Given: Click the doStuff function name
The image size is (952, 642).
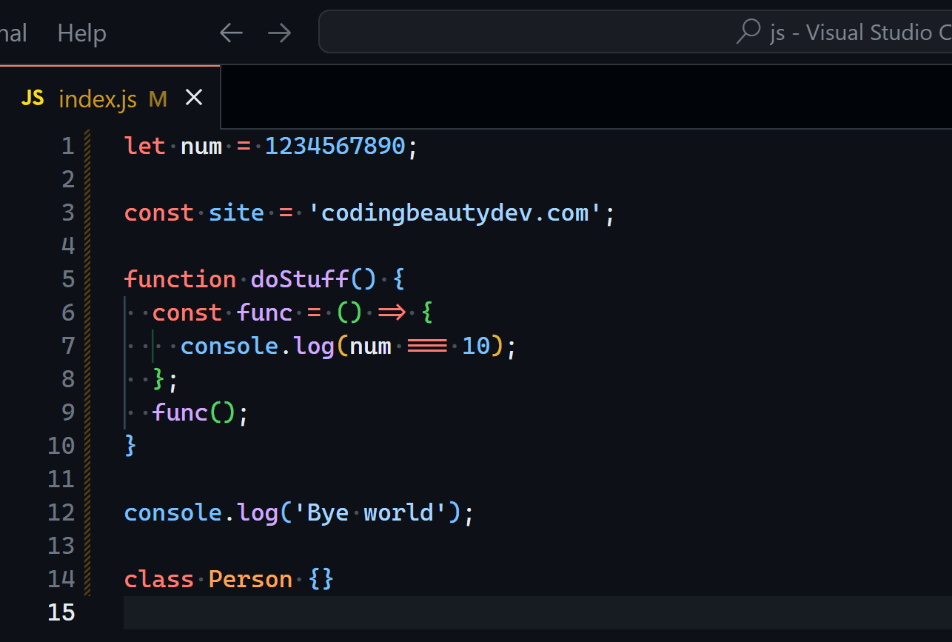Looking at the screenshot, I should [300, 279].
